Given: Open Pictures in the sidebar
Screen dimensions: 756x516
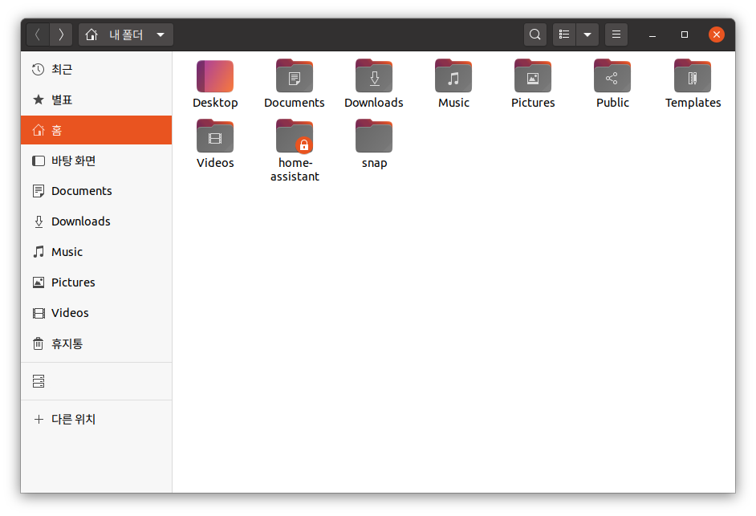Looking at the screenshot, I should tap(96, 282).
